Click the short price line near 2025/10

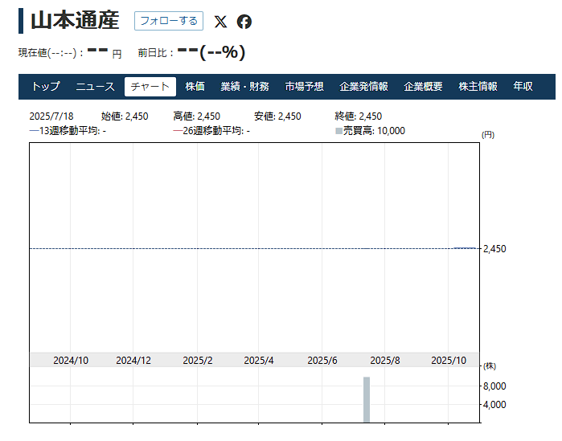click(465, 247)
